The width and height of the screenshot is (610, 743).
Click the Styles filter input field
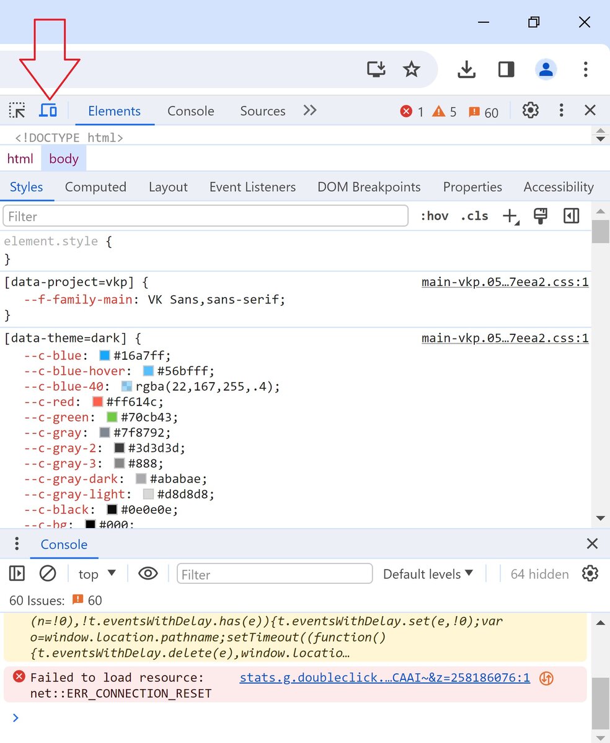(x=206, y=216)
